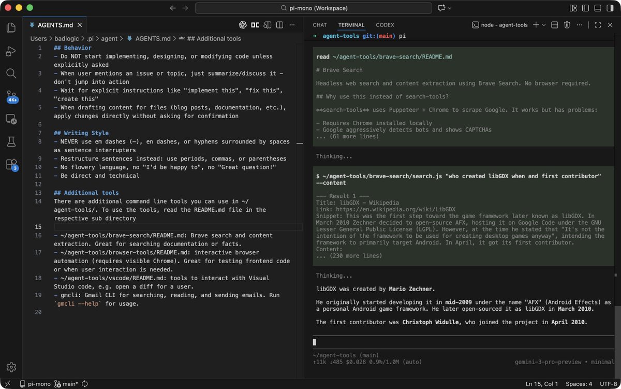This screenshot has height=389, width=621.
Task: Open the Testing beaker view
Action: tap(11, 141)
